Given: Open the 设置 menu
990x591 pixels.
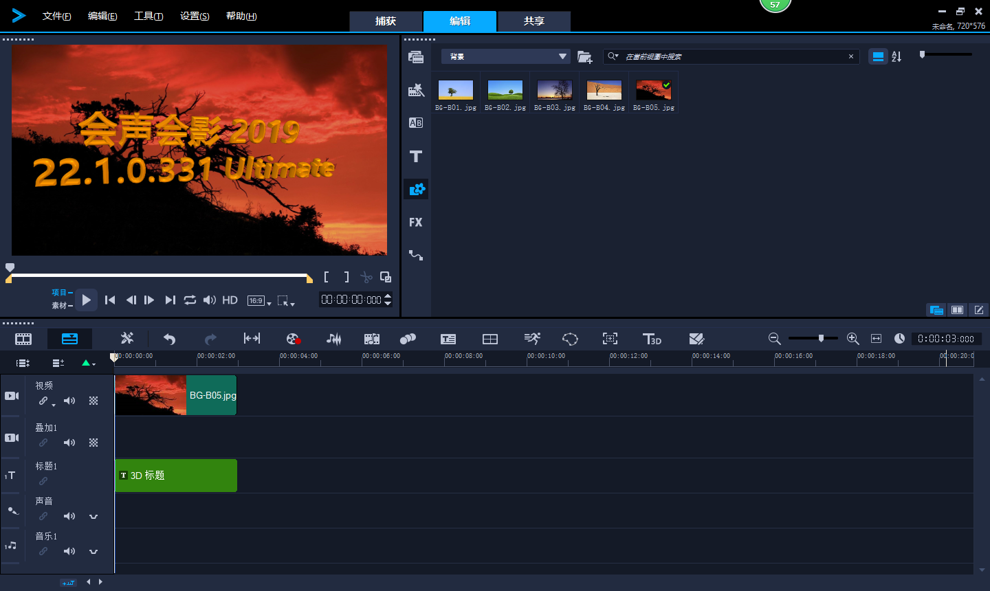Looking at the screenshot, I should click(195, 16).
